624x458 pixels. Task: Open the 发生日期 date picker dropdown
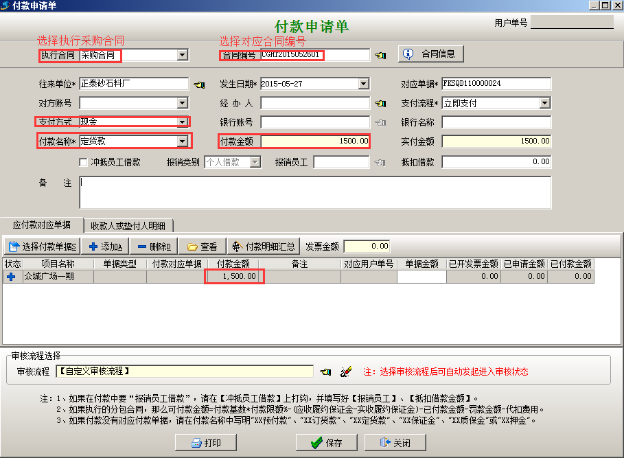tap(362, 83)
